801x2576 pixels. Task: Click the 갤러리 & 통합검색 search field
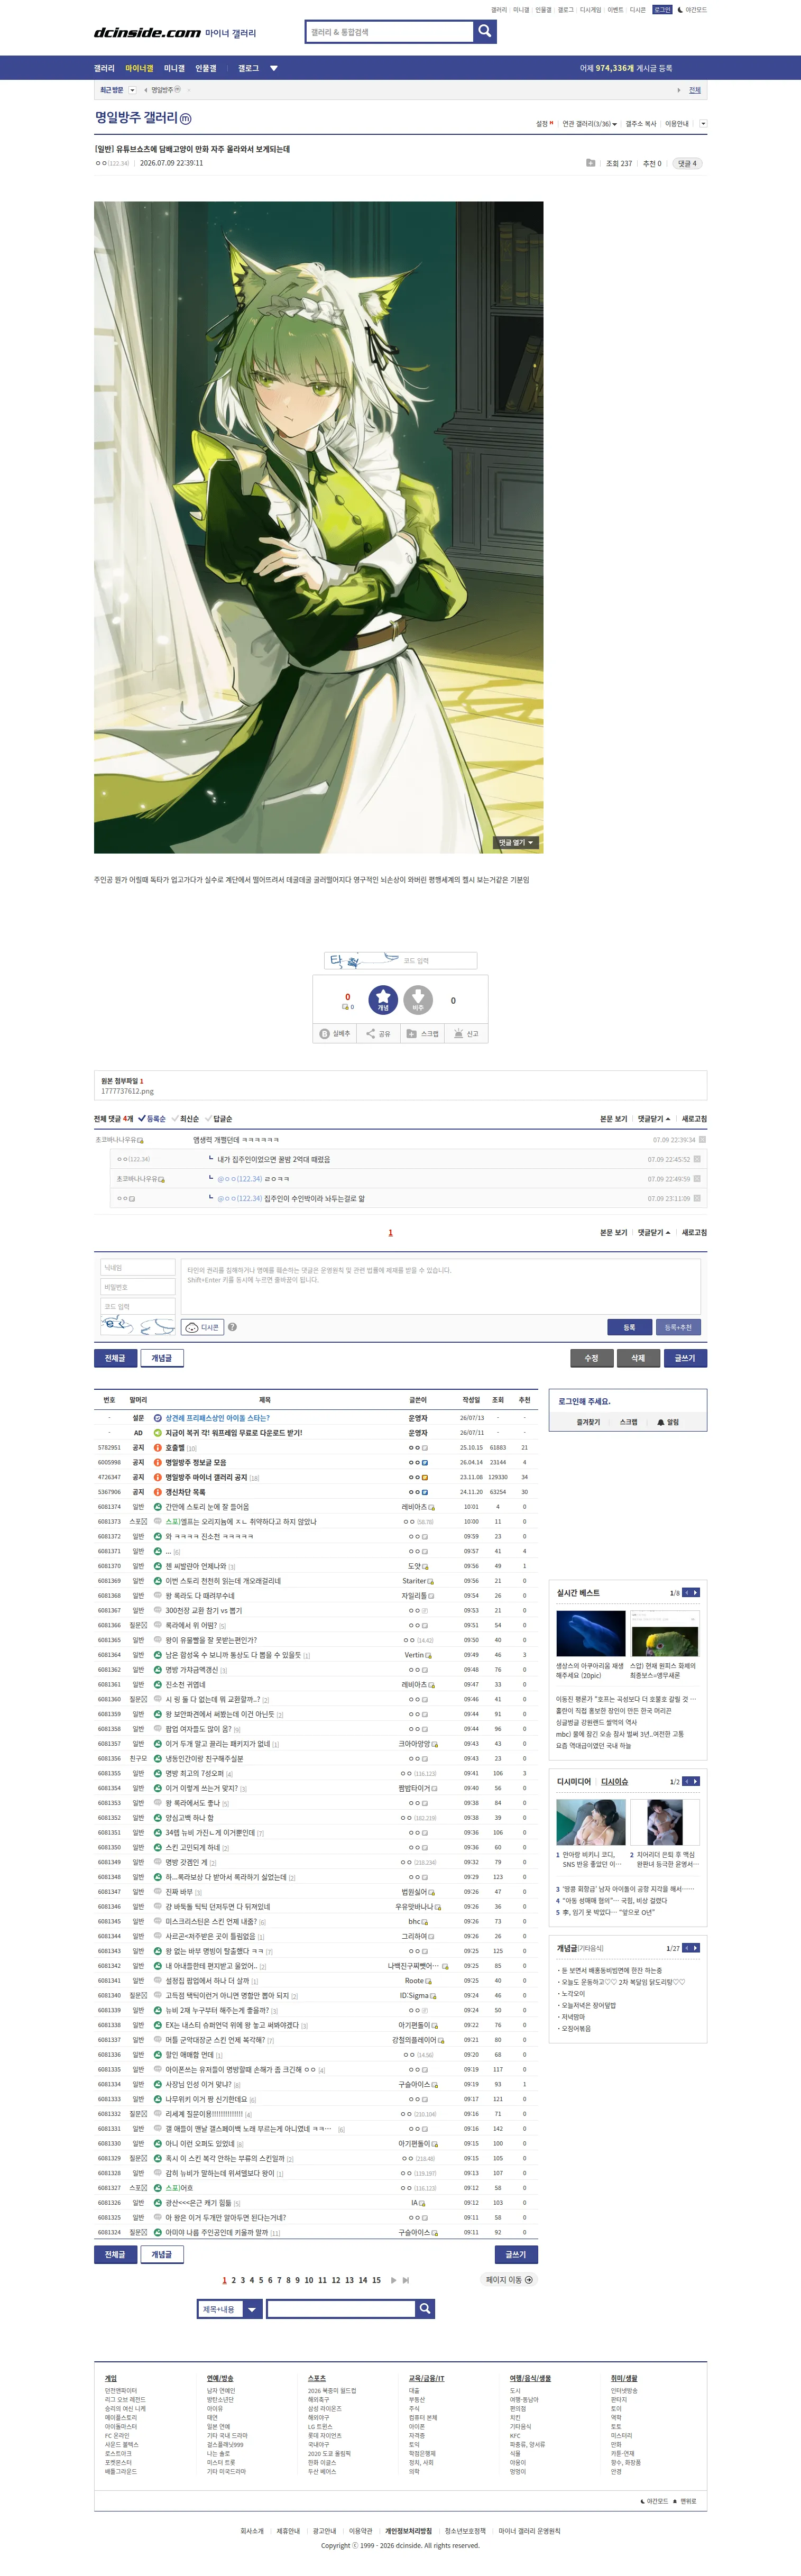(x=389, y=32)
